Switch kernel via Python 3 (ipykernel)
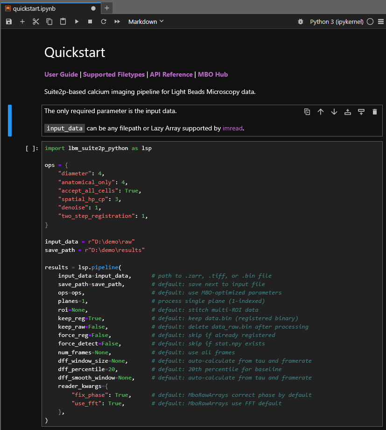 coord(337,21)
